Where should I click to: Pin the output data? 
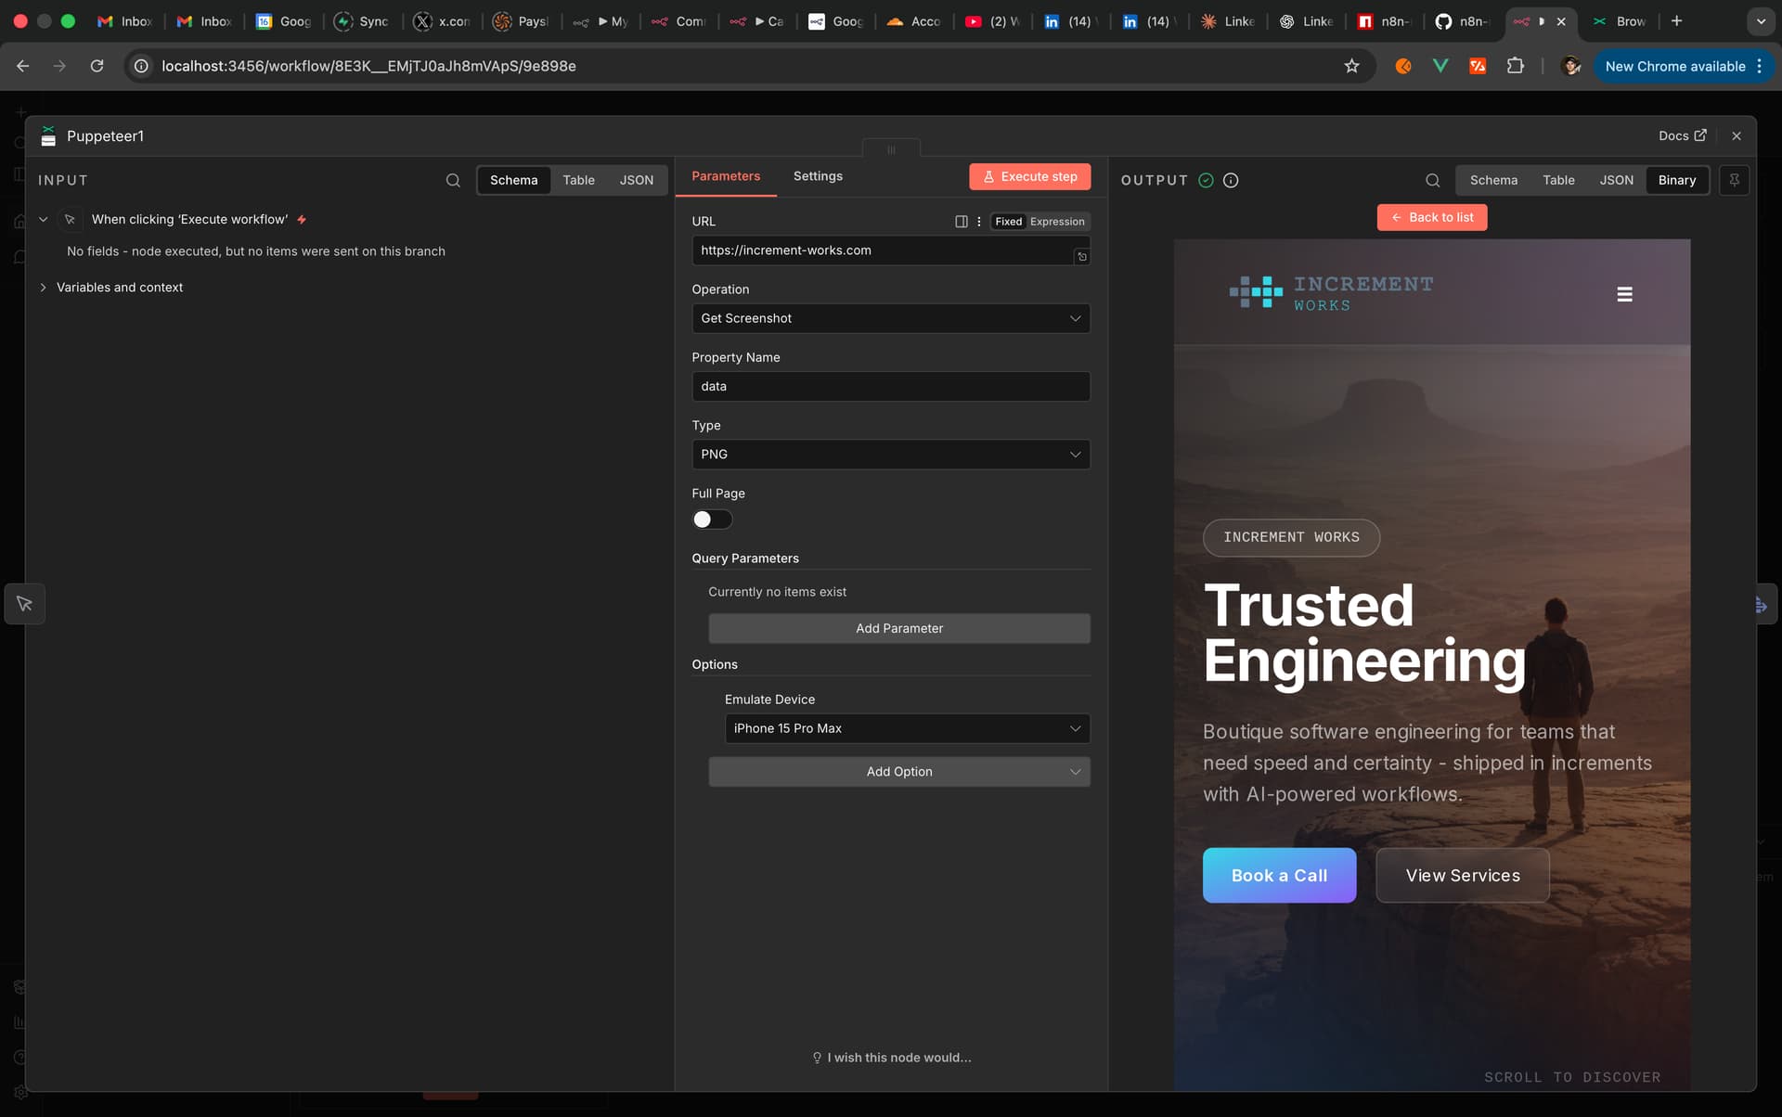[x=1734, y=180]
